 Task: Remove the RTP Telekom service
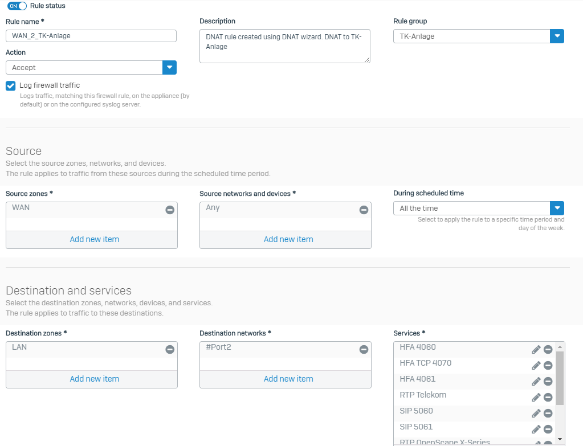click(548, 398)
